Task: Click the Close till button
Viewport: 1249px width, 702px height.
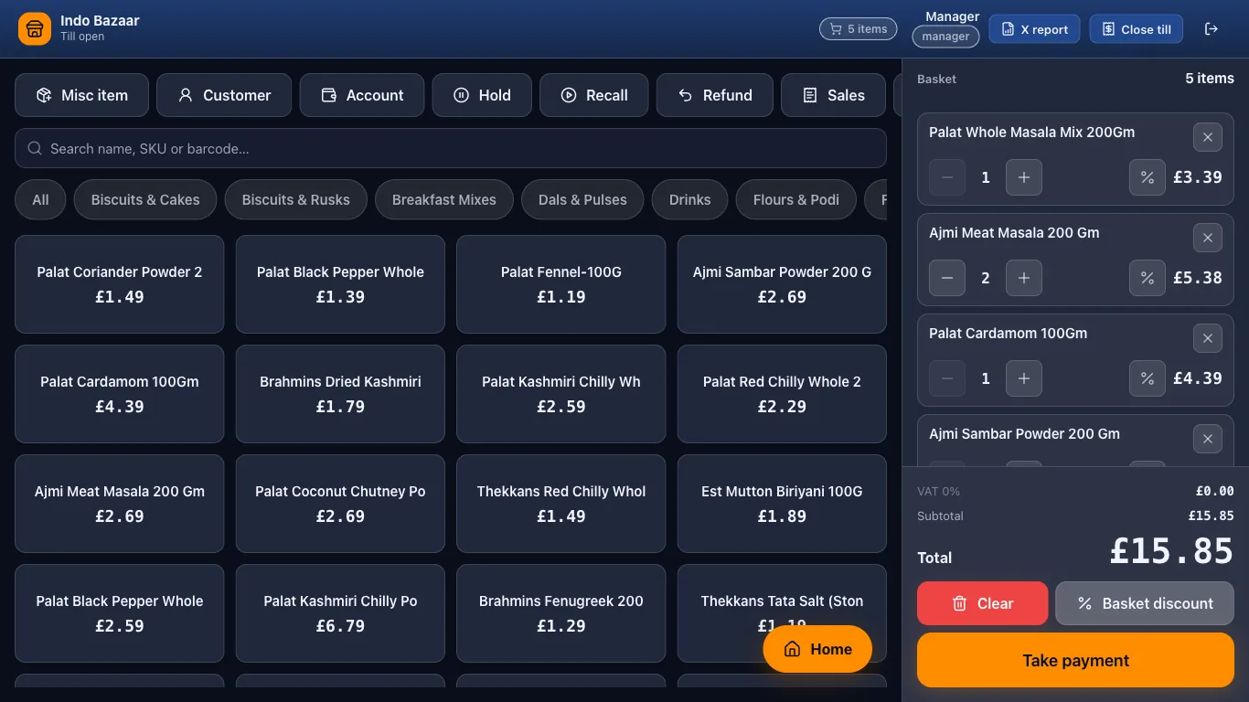Action: [1137, 29]
